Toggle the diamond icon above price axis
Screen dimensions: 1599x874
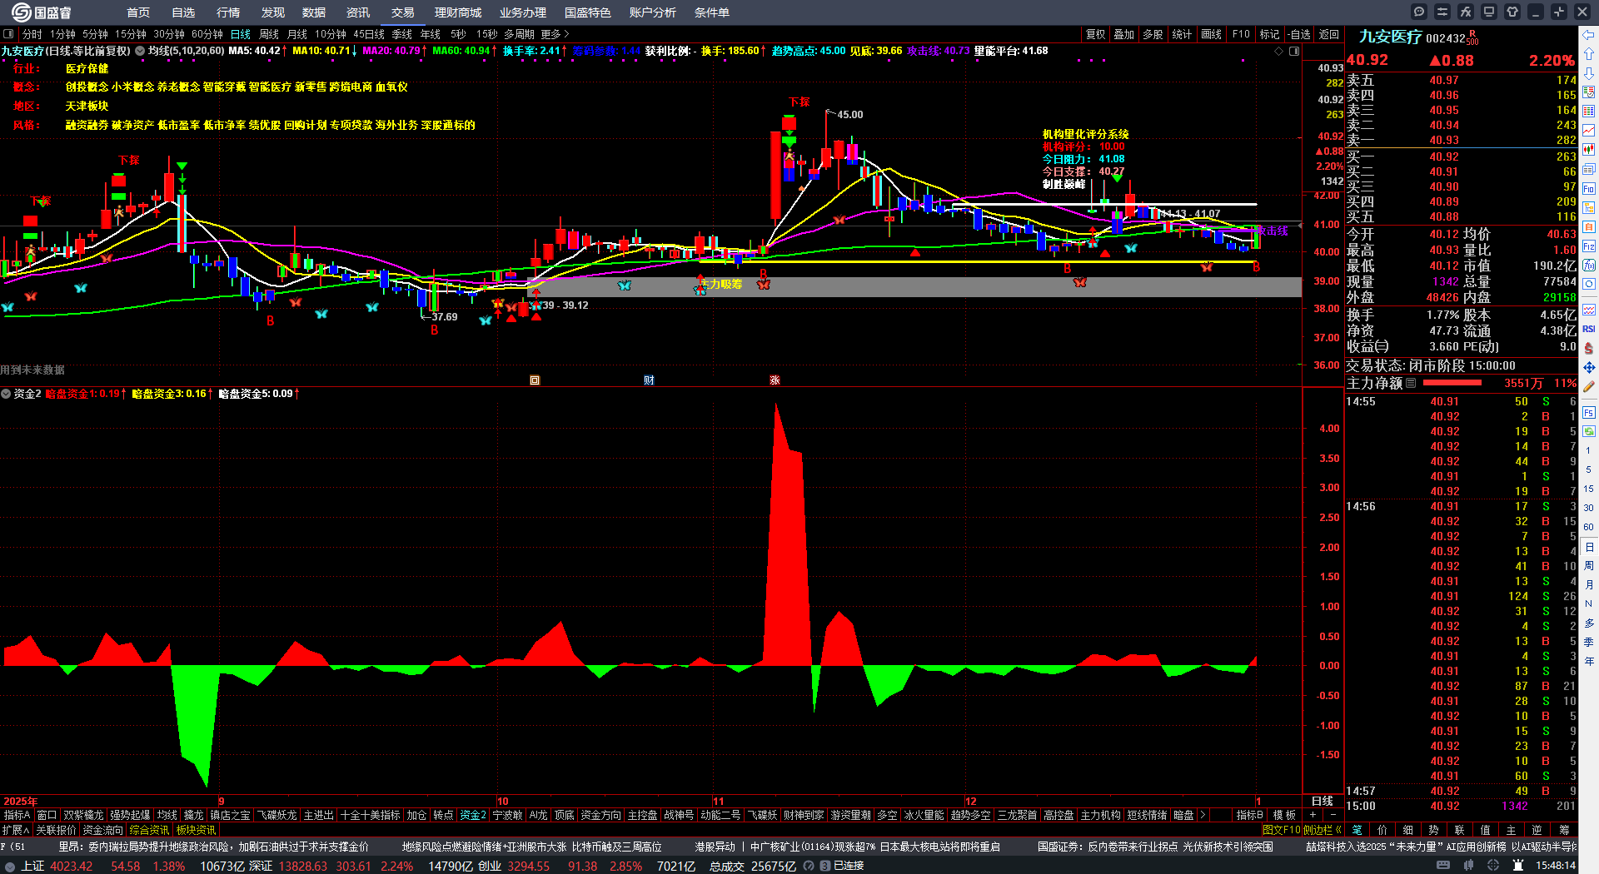click(x=1279, y=51)
